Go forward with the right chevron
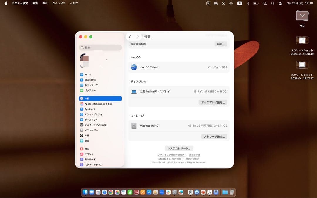The image size is (317, 198). coord(137,37)
